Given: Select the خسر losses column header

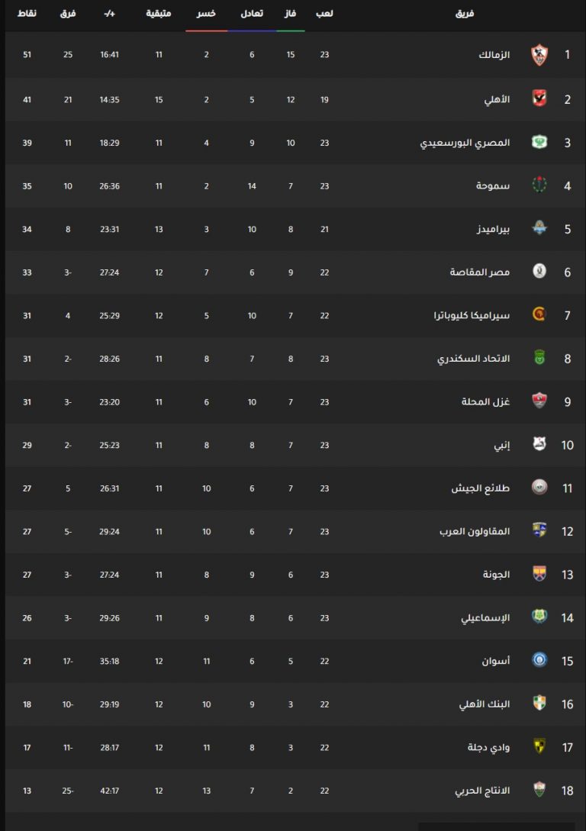Looking at the screenshot, I should pos(206,13).
